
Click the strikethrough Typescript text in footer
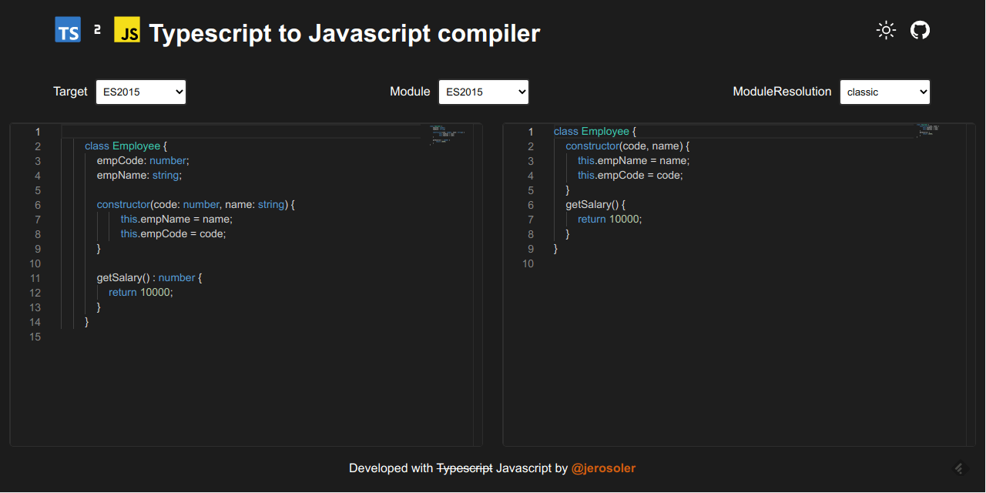[x=463, y=468]
